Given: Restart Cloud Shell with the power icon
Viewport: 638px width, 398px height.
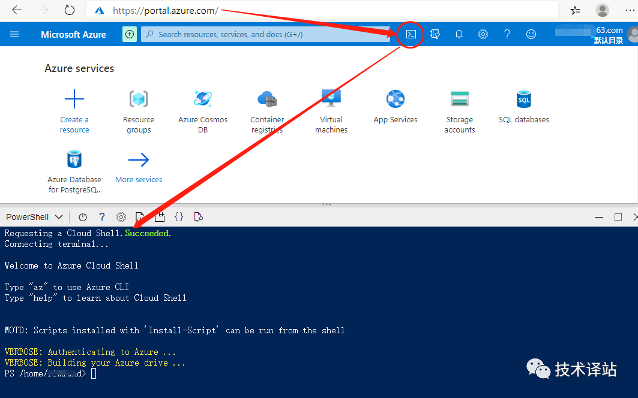Looking at the screenshot, I should coord(83,217).
